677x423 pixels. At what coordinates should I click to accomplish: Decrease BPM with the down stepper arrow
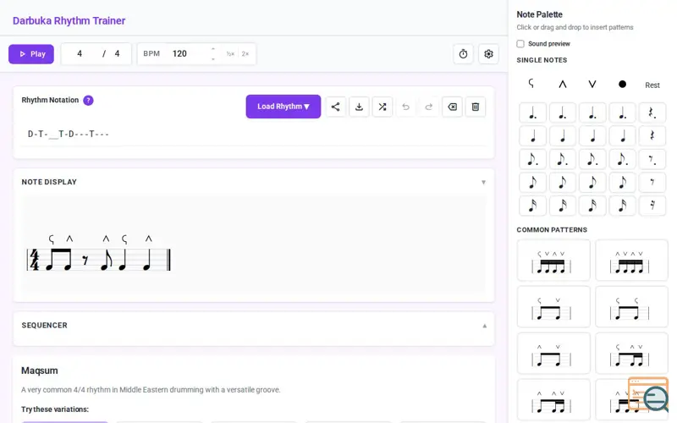213,58
